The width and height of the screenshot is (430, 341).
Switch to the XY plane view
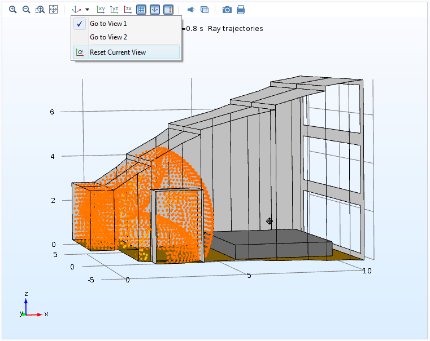[x=101, y=10]
